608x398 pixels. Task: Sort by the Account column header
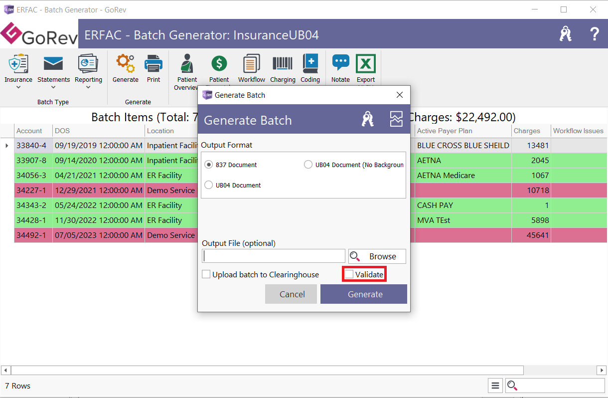point(33,131)
